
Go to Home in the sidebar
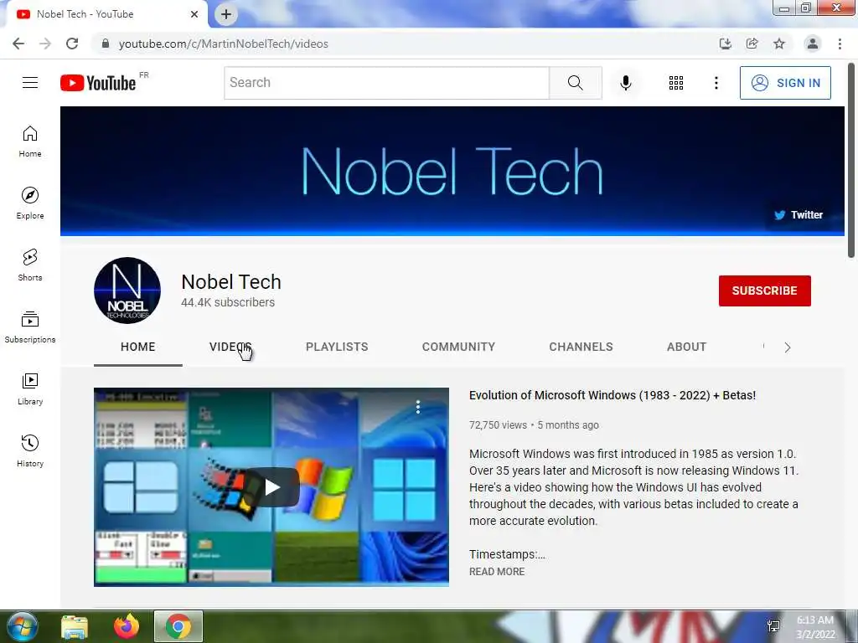pyautogui.click(x=30, y=141)
